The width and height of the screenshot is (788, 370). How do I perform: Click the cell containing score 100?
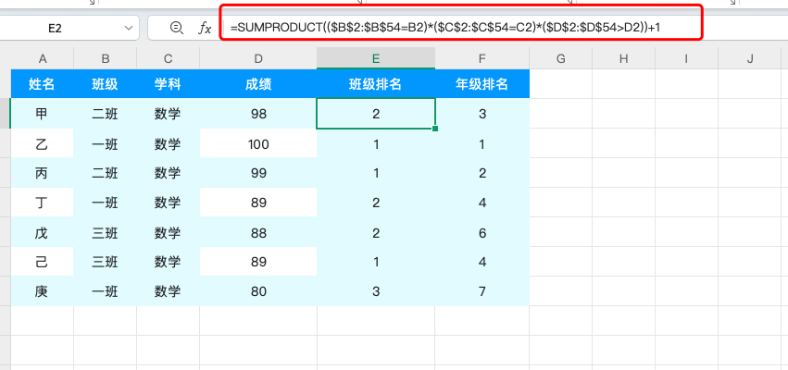click(x=258, y=144)
